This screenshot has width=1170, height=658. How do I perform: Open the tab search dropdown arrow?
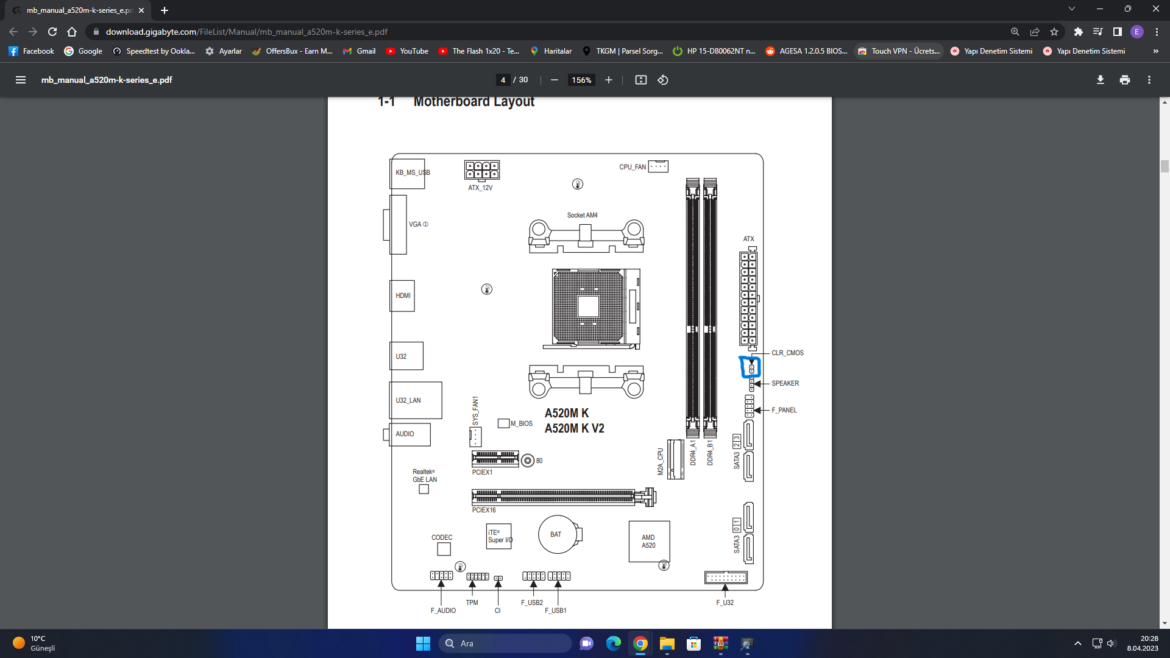click(1071, 9)
